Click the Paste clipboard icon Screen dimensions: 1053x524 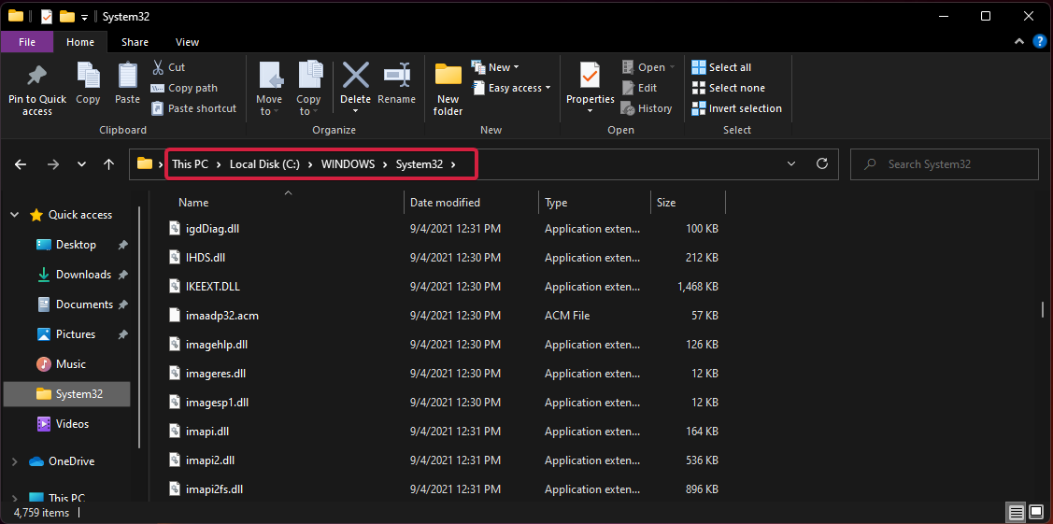pyautogui.click(x=127, y=75)
